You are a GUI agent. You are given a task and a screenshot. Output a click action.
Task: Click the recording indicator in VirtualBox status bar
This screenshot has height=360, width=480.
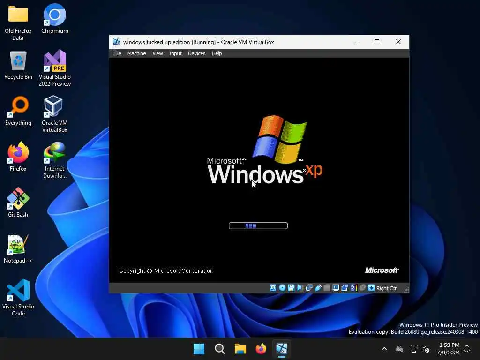point(345,288)
